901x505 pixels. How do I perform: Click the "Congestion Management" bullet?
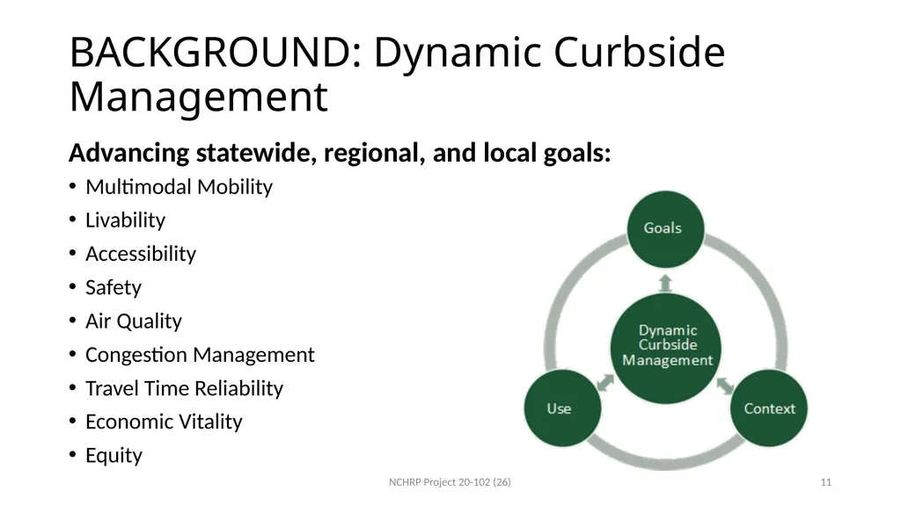click(x=200, y=355)
